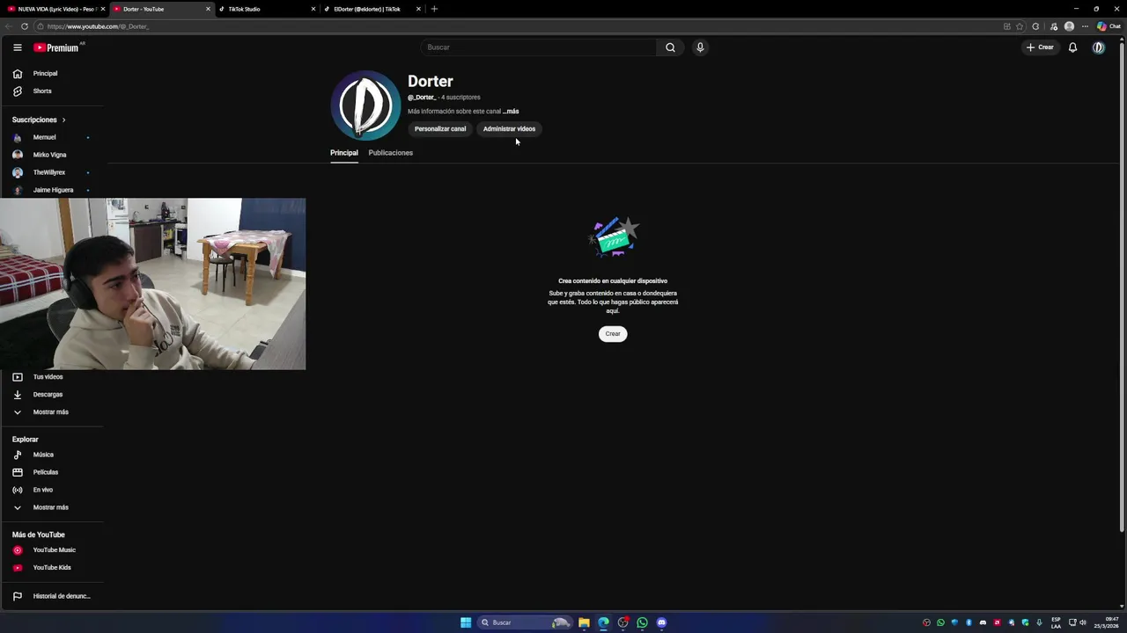
Task: Click the search magnifier button in YouTube
Action: (x=670, y=47)
